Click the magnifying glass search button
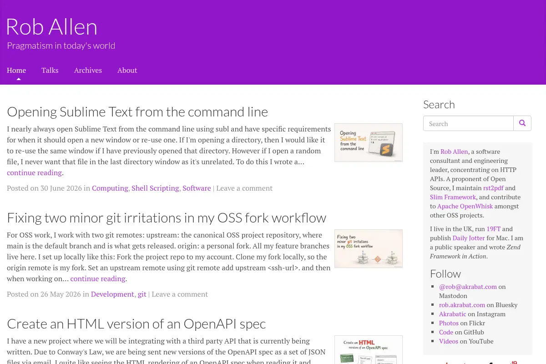 tap(522, 123)
